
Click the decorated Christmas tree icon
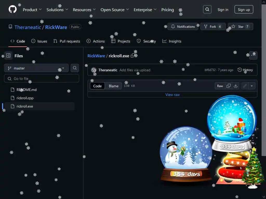click(253, 168)
